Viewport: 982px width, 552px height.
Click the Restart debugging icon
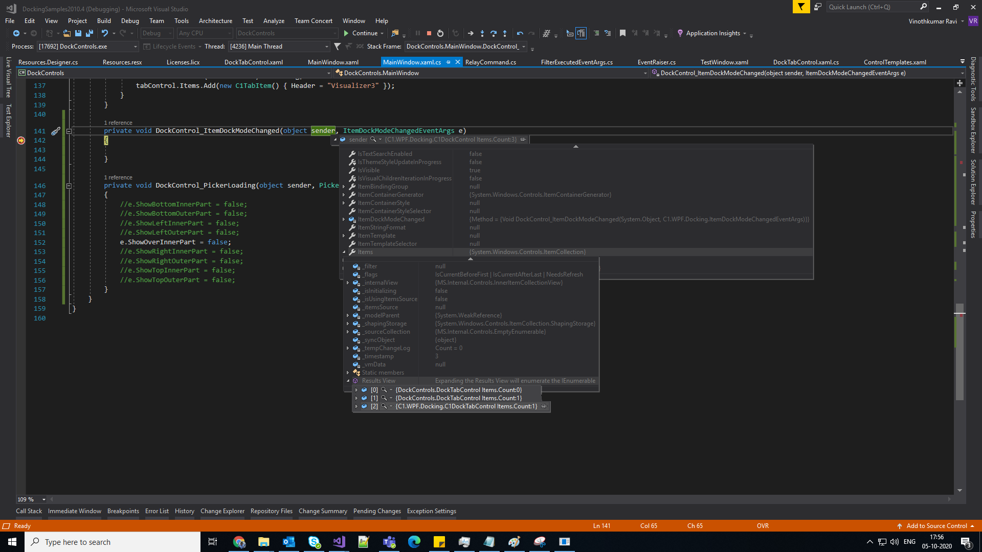coord(440,33)
